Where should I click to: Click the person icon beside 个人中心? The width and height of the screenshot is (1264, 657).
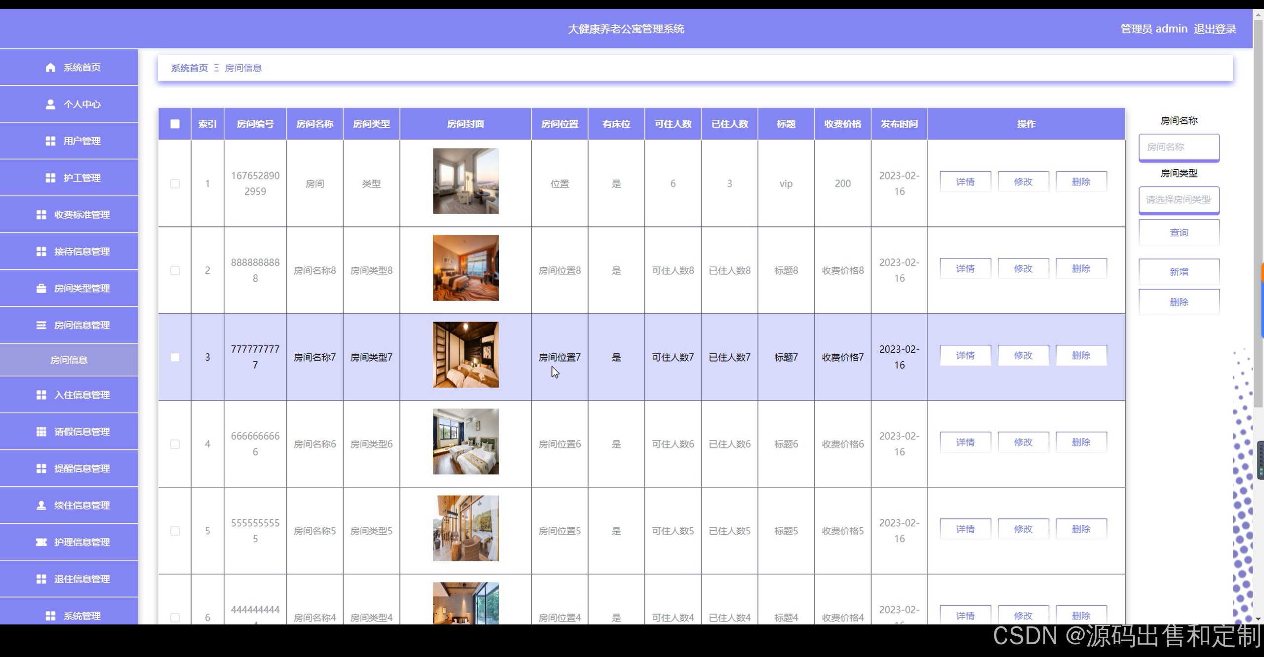click(x=50, y=105)
